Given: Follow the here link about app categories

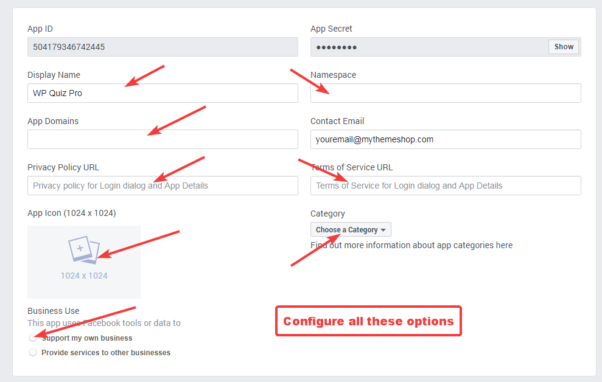Looking at the screenshot, I should tap(504, 245).
